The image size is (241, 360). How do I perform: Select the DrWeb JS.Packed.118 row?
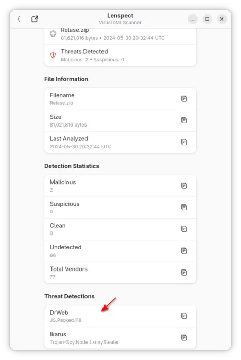pos(120,316)
